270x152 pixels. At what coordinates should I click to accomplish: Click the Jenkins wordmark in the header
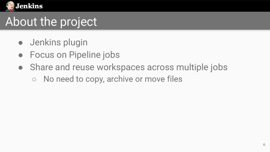pyautogui.click(x=29, y=6)
